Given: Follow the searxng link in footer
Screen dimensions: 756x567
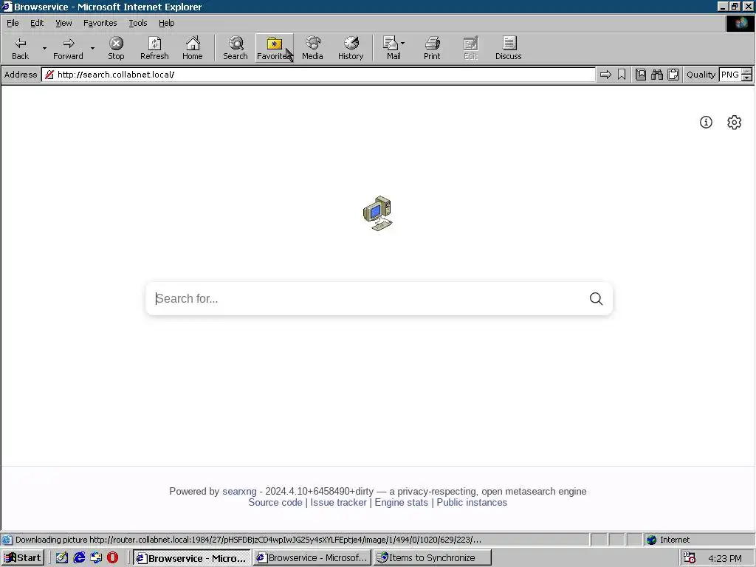Looking at the screenshot, I should point(239,491).
